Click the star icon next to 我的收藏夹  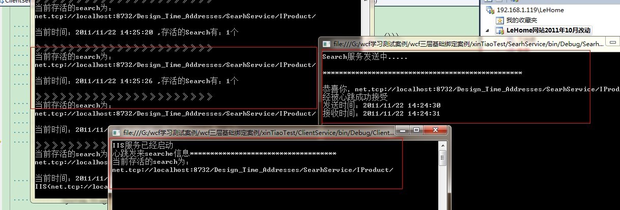pos(500,20)
